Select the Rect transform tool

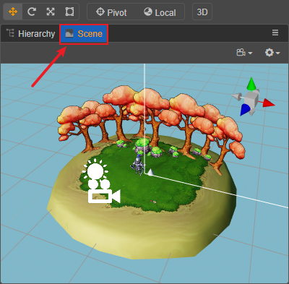[x=69, y=12]
